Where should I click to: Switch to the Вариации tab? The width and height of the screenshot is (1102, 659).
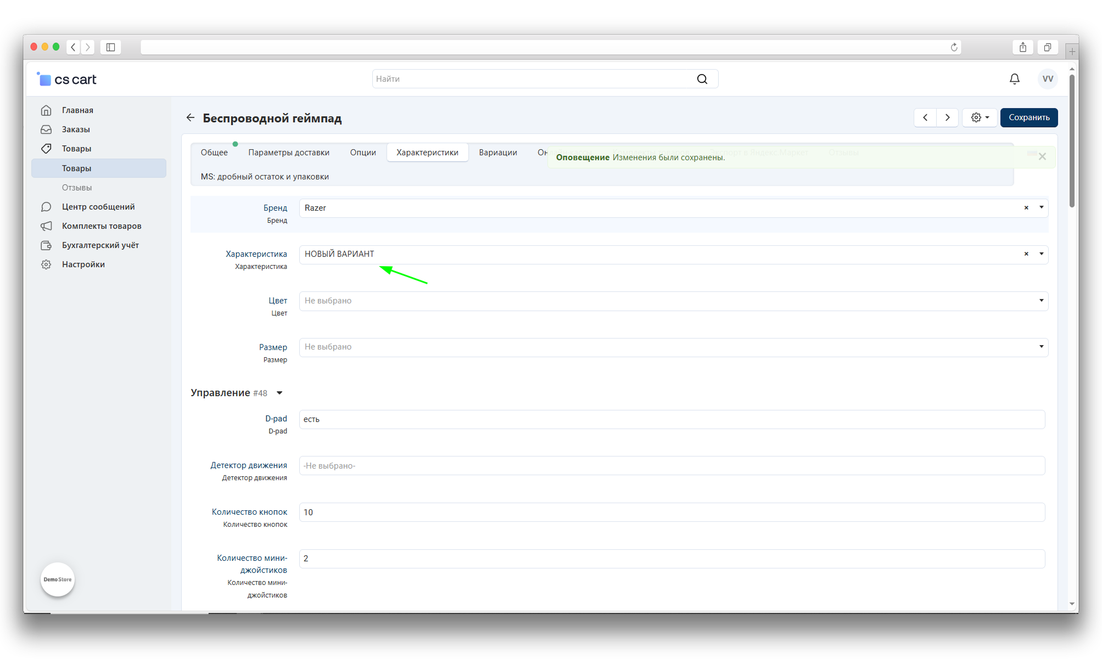(x=497, y=153)
